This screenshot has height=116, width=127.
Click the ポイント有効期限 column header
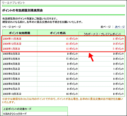tap(20, 33)
